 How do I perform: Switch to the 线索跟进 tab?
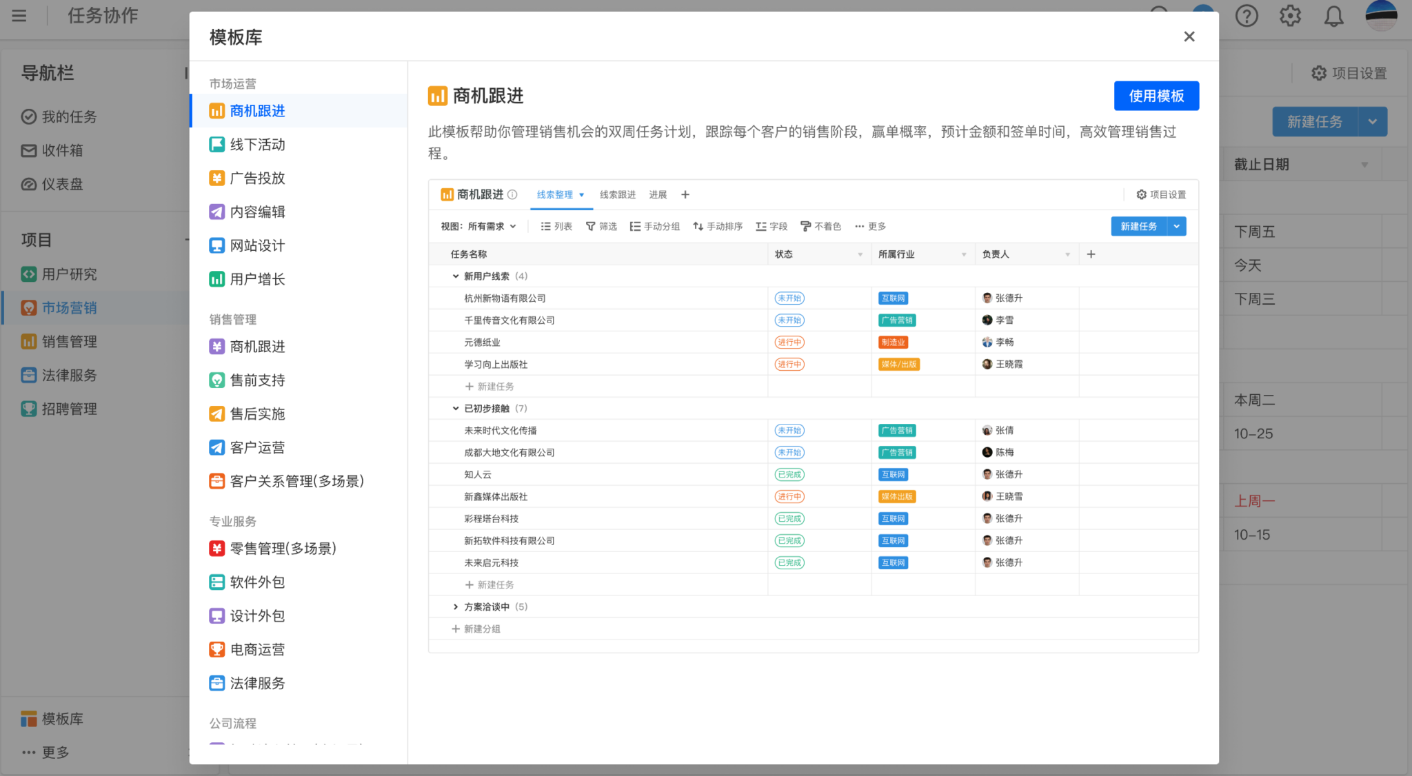[617, 195]
